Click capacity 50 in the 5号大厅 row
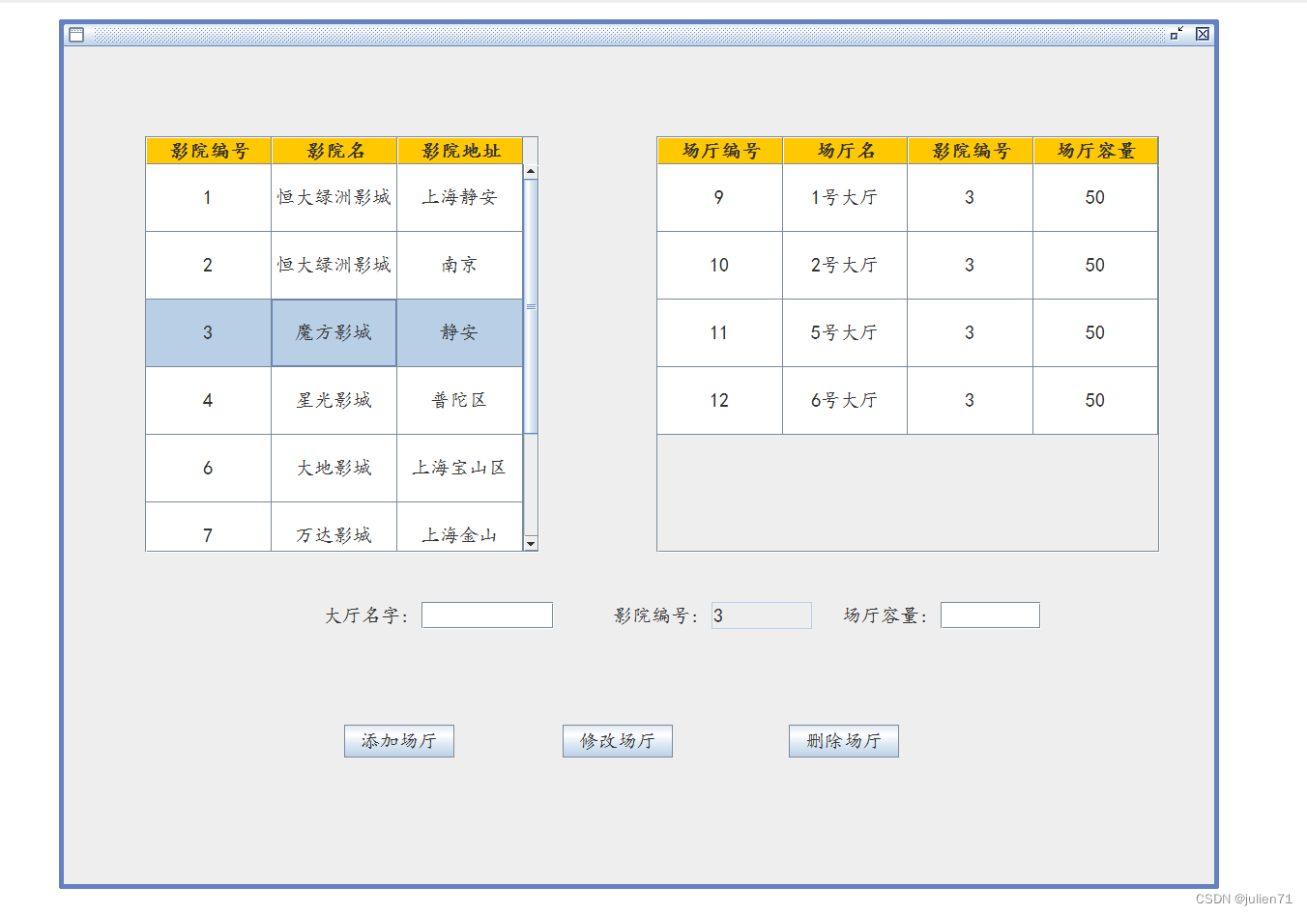The height and width of the screenshot is (915, 1307). [1095, 333]
